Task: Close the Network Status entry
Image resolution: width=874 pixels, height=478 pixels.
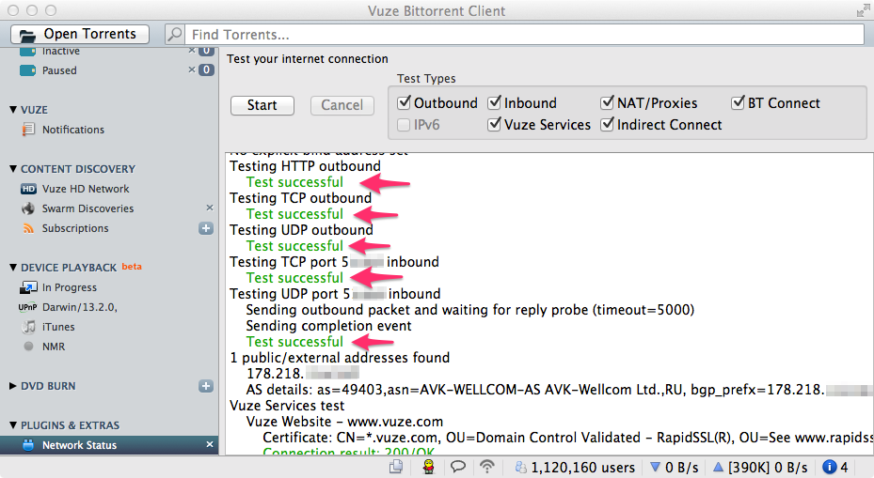Action: 210,444
